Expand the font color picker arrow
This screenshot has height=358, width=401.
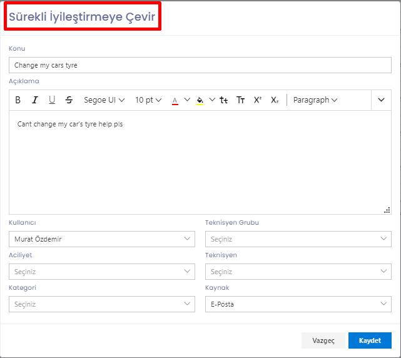click(187, 100)
